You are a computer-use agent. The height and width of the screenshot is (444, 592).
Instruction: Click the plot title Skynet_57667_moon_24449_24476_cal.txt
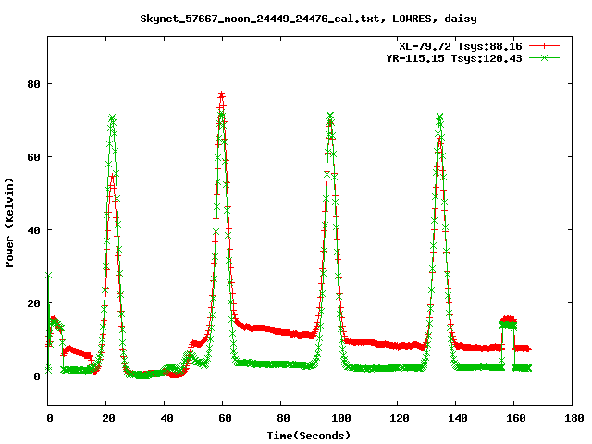point(308,18)
